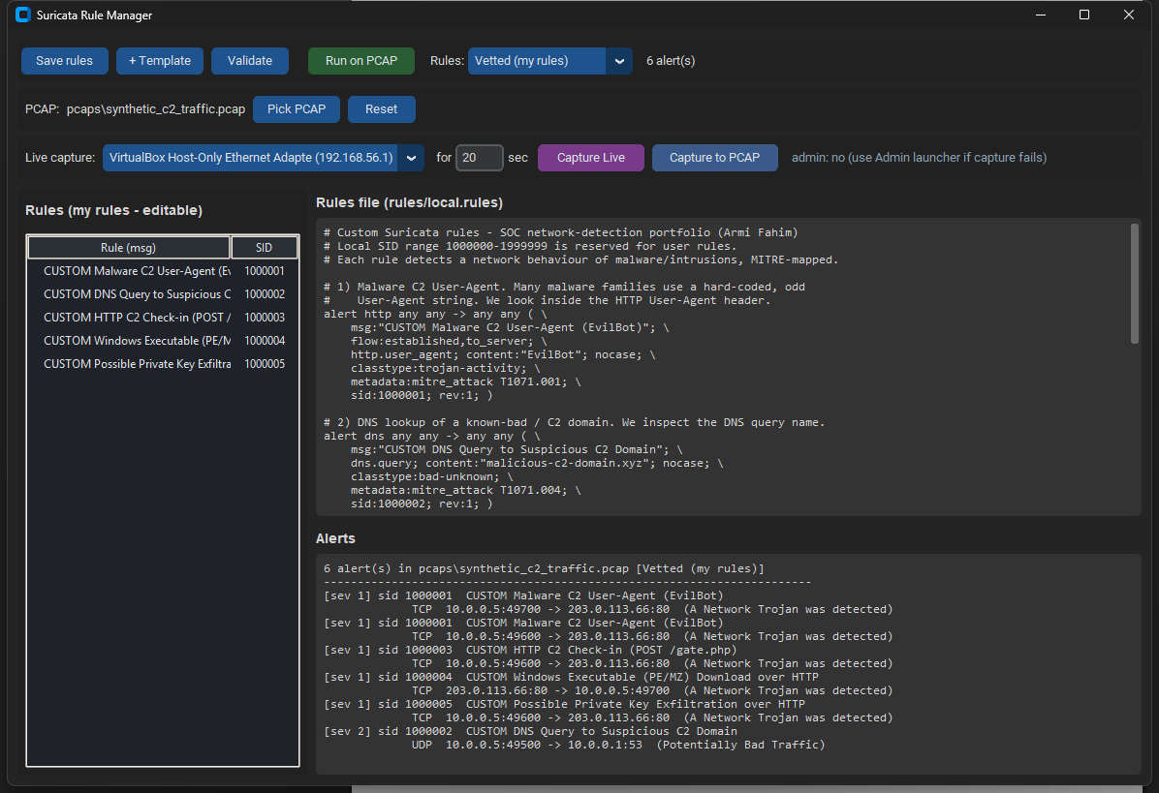Run rules on PCAP
The width and height of the screenshot is (1159, 793).
[x=361, y=61]
